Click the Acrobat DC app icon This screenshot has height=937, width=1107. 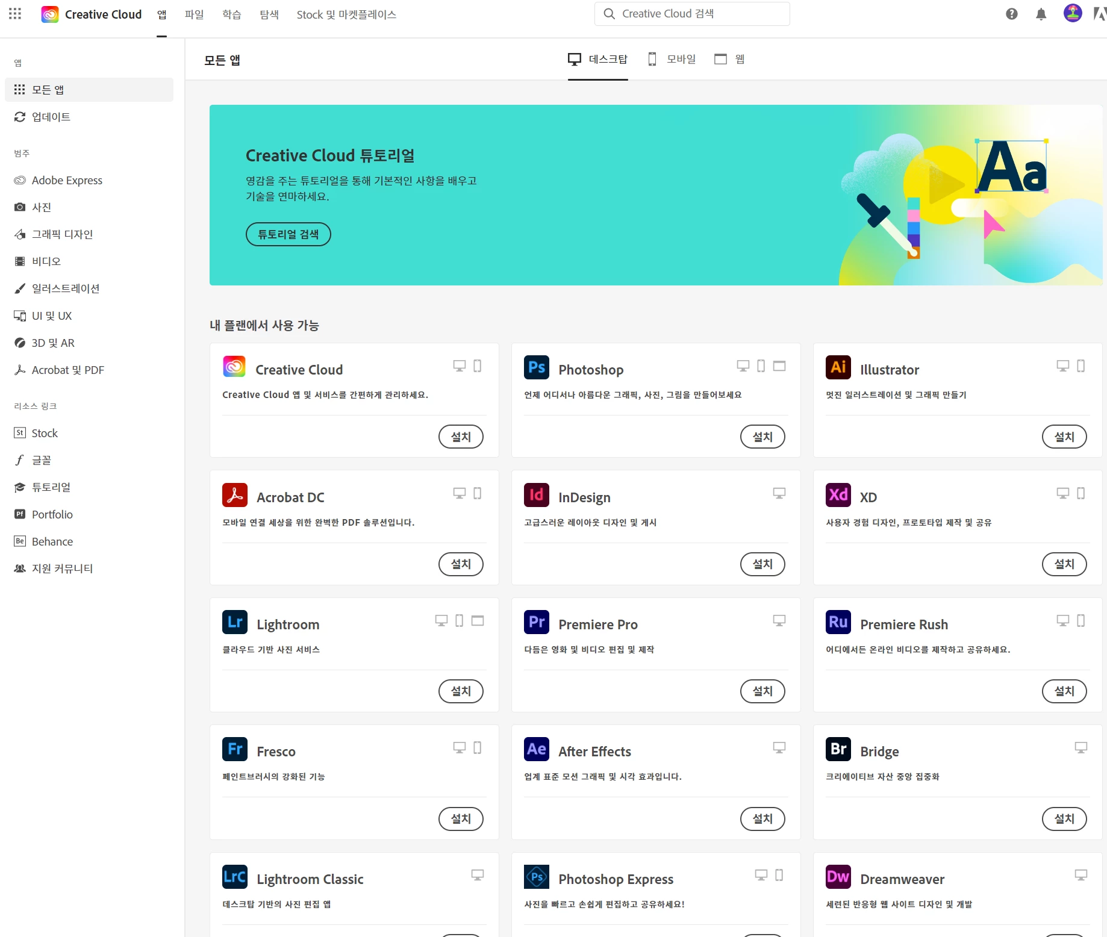(235, 495)
